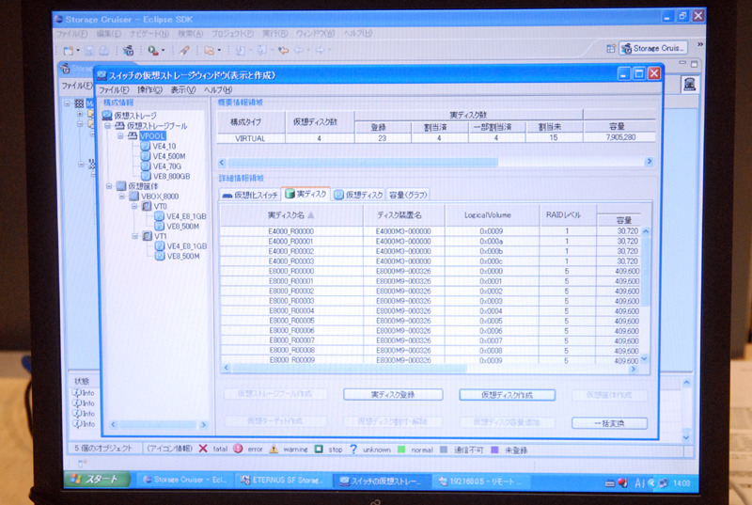Click the red error legend icon
752x505 pixels.
pos(238,449)
